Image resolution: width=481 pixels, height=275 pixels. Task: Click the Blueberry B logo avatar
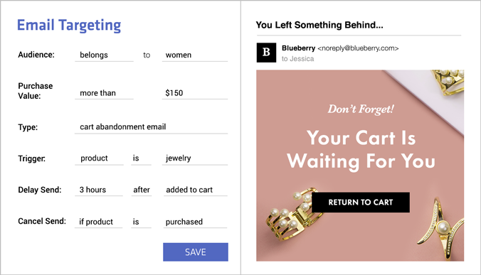pyautogui.click(x=266, y=53)
